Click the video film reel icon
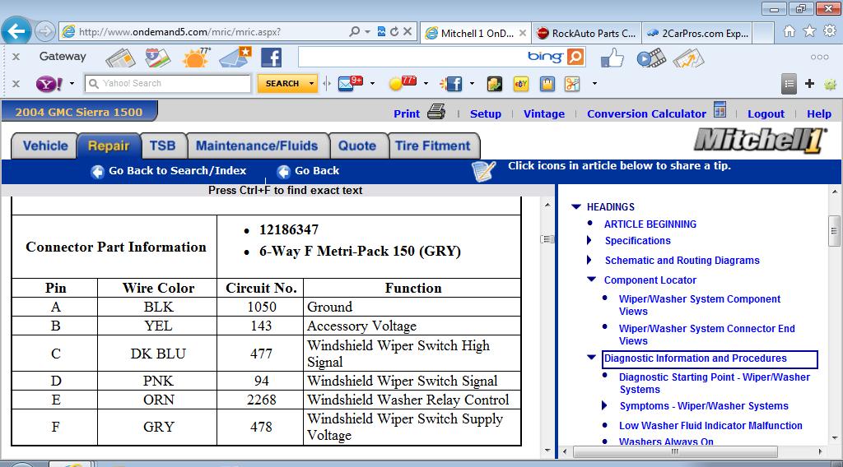 tap(651, 58)
